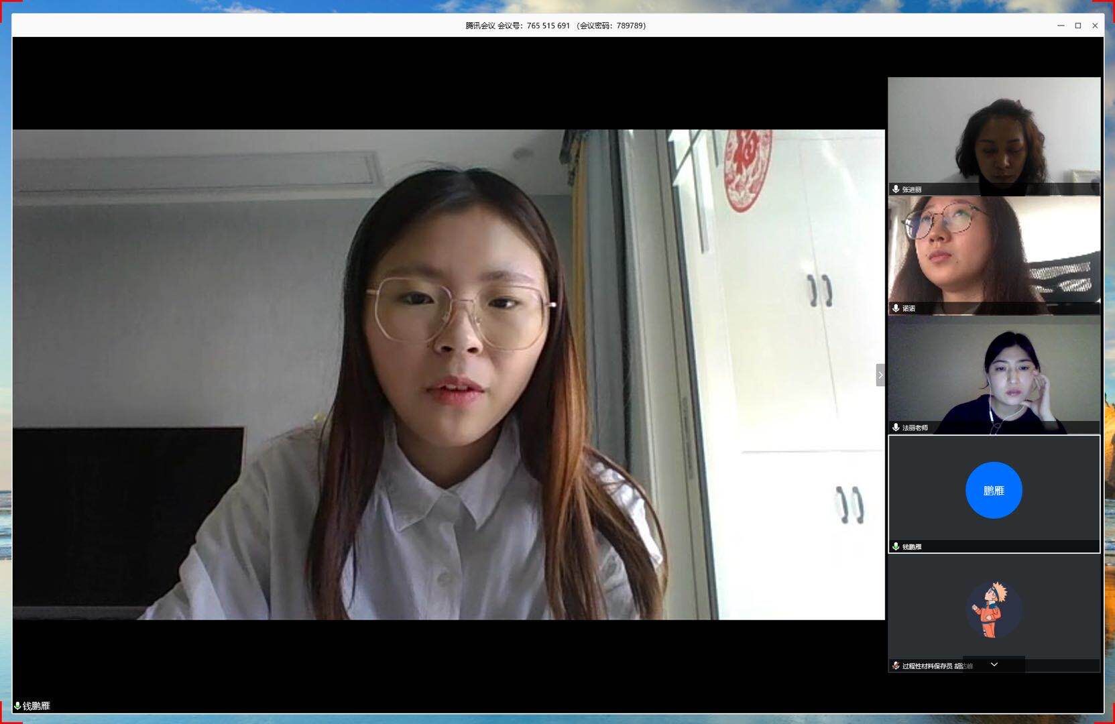Click the green microphone icon in 钱鹏雁's tile
The image size is (1115, 724).
(896, 546)
